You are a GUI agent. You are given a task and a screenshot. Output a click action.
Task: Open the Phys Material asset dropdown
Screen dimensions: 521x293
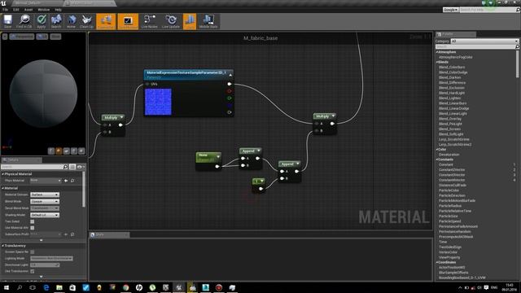pyautogui.click(x=46, y=181)
